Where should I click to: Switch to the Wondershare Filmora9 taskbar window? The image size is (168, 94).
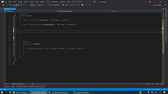[60, 92]
